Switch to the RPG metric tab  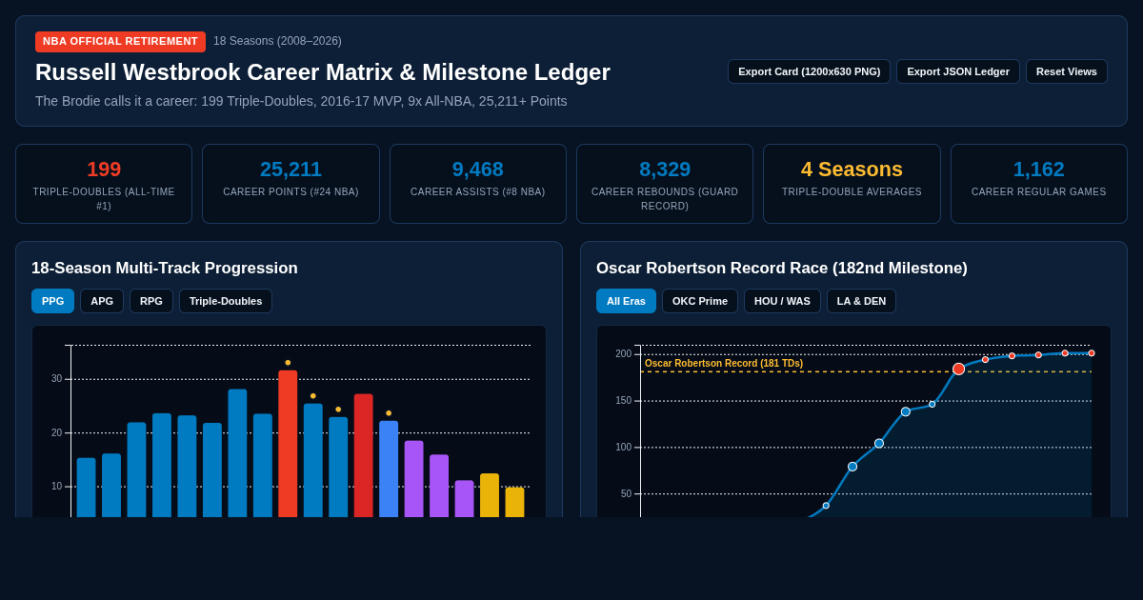tap(151, 301)
